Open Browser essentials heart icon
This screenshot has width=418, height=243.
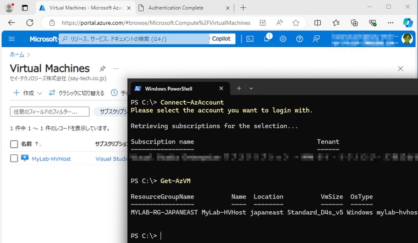coord(372,23)
